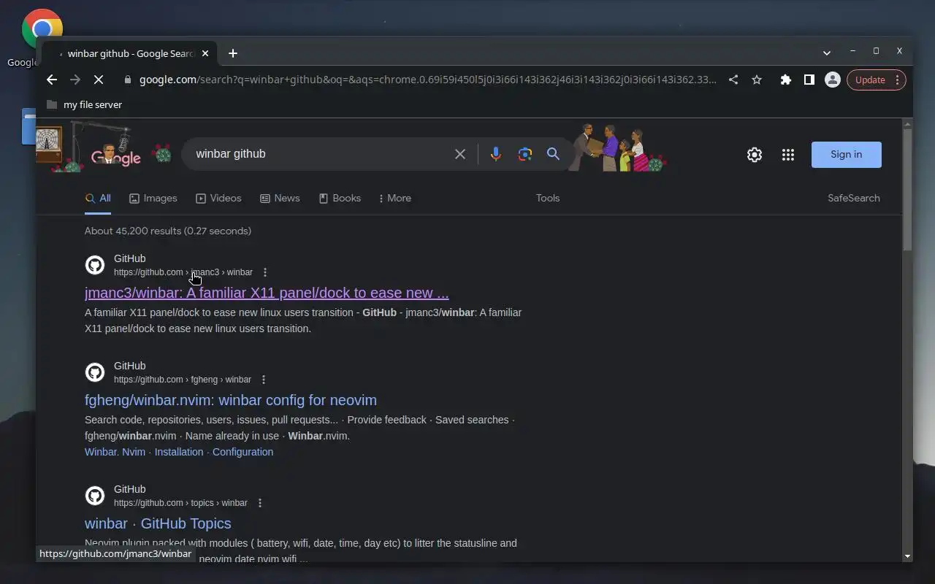Open the Configuration sitelink

point(243,452)
